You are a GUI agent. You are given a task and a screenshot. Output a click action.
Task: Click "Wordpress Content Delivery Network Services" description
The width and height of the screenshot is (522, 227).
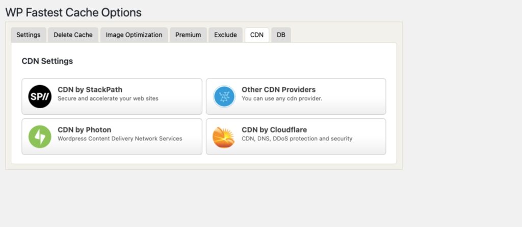[x=120, y=138]
